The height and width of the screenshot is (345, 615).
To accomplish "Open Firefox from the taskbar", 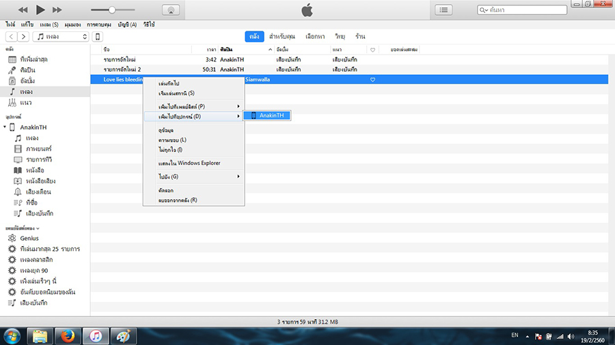I will pos(68,336).
